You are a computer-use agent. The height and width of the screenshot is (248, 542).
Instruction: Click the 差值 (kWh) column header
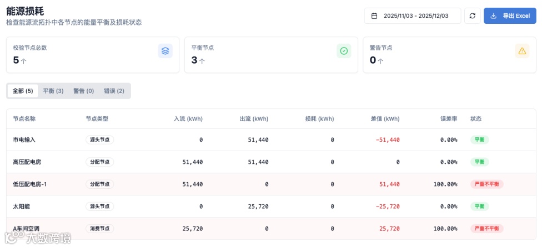pyautogui.click(x=385, y=118)
